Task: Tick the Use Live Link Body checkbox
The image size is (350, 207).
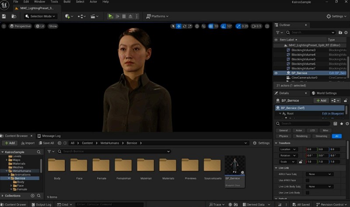Action: [308, 193]
